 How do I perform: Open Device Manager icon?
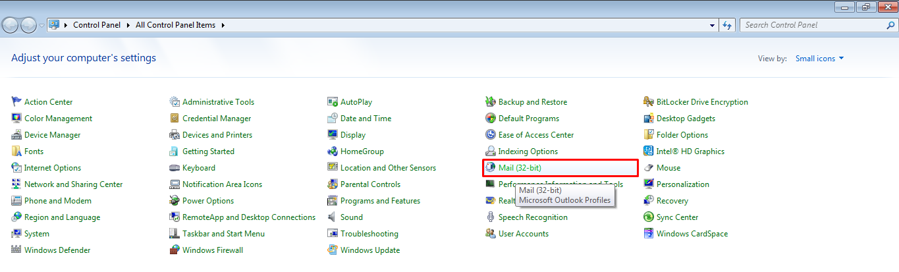16,135
